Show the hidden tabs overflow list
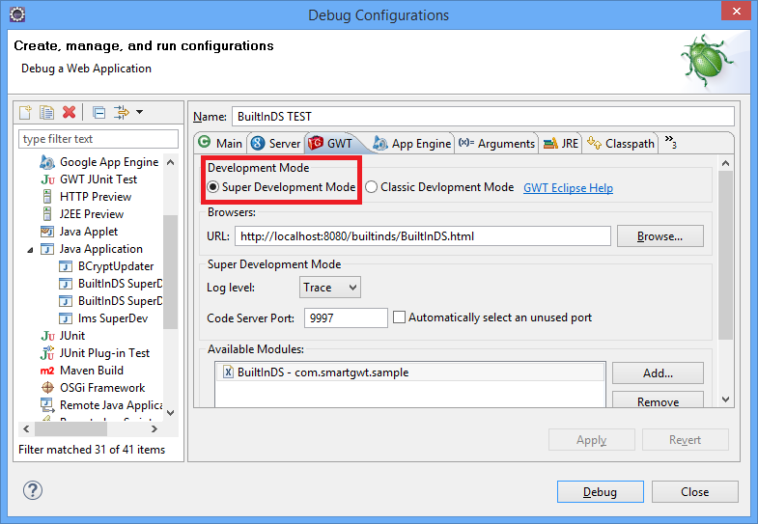This screenshot has width=758, height=524. pos(670,143)
